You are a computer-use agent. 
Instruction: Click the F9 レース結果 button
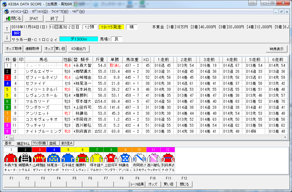137,184
